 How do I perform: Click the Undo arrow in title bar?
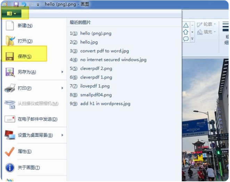pyautogui.click(x=24, y=4)
